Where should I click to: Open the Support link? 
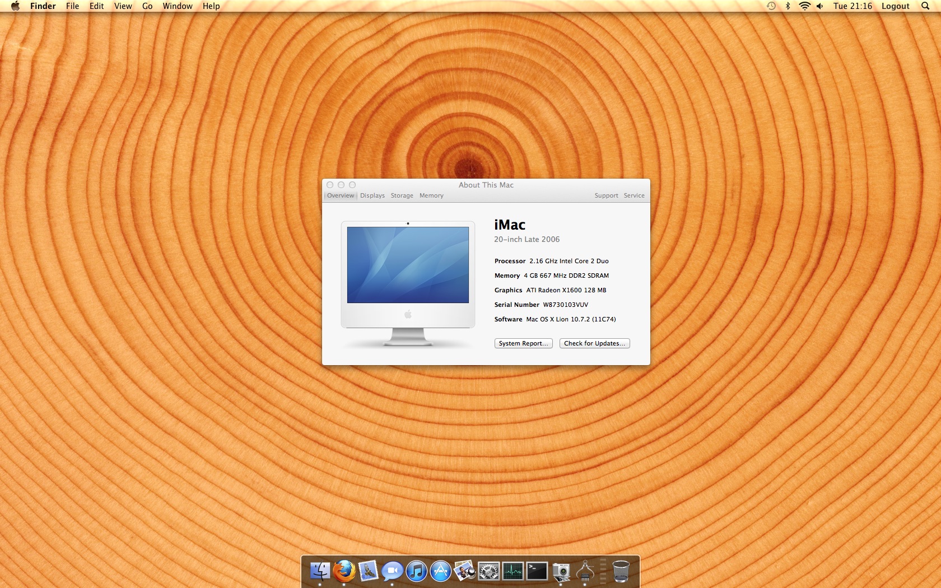[x=606, y=195]
